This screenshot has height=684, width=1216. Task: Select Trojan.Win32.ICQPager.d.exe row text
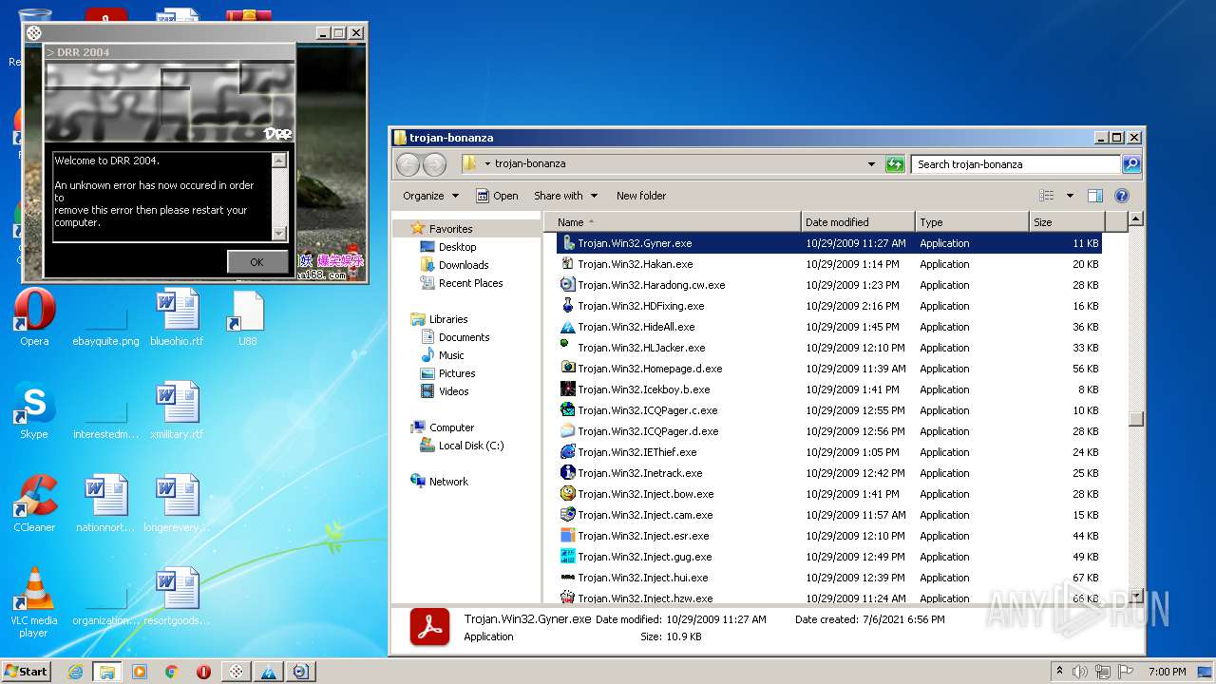648,431
